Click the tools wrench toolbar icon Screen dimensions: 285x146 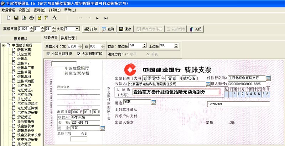point(47,18)
